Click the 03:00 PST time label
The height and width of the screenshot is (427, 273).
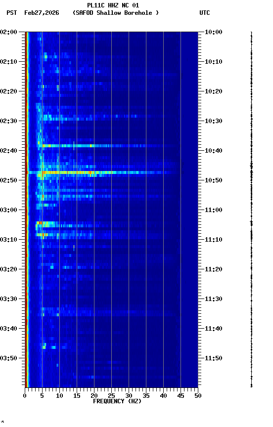coord(8,210)
